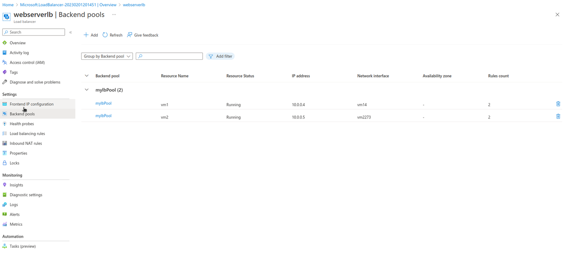The image size is (564, 253).
Task: Go to Health probes settings
Action: pos(22,124)
